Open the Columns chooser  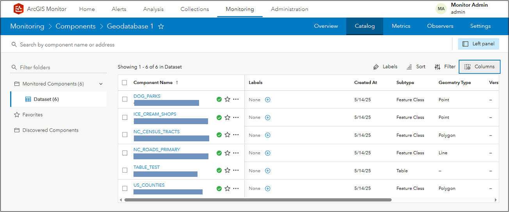click(x=480, y=67)
